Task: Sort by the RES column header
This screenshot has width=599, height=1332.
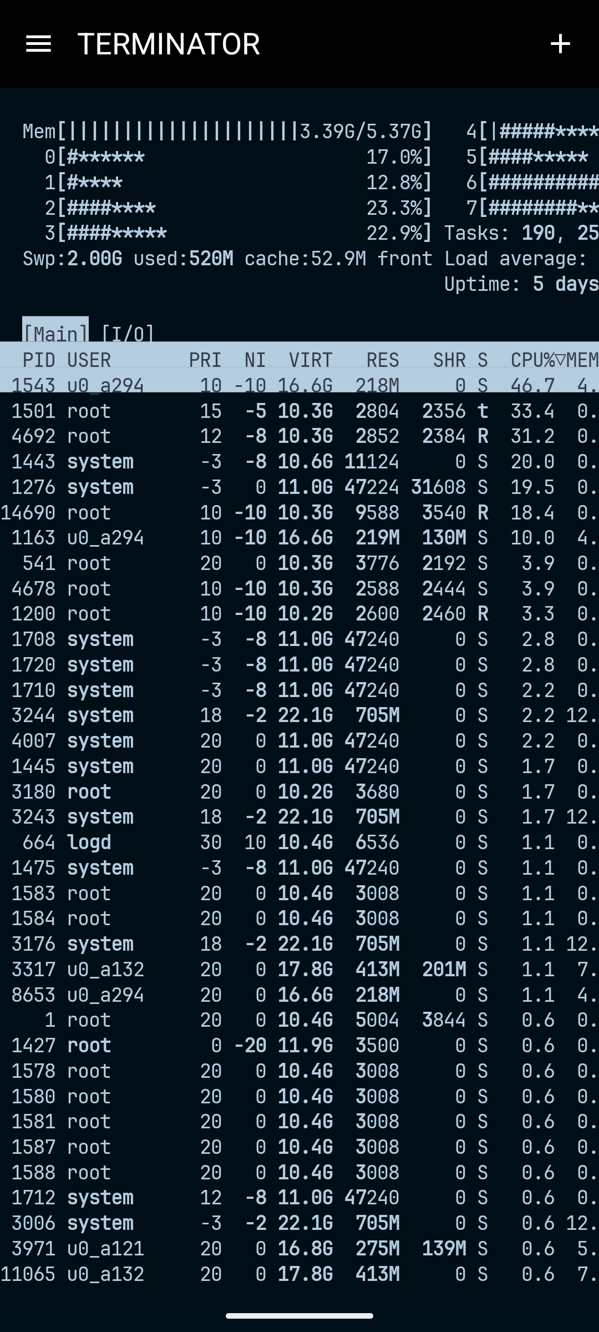Action: point(383,360)
